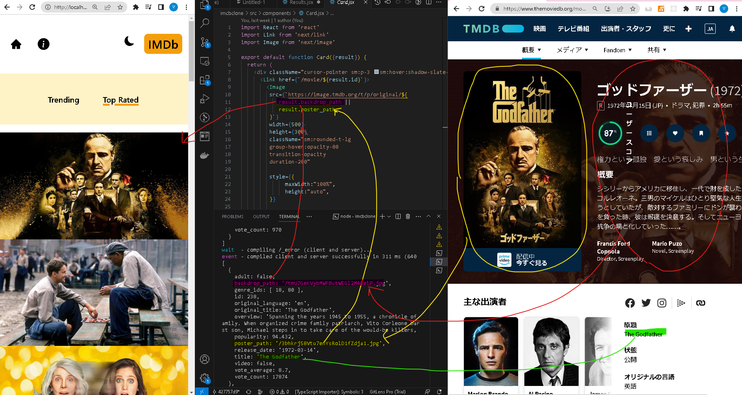Open the Search view in VS Code
Viewport: 742px width, 395px height.
click(x=205, y=23)
